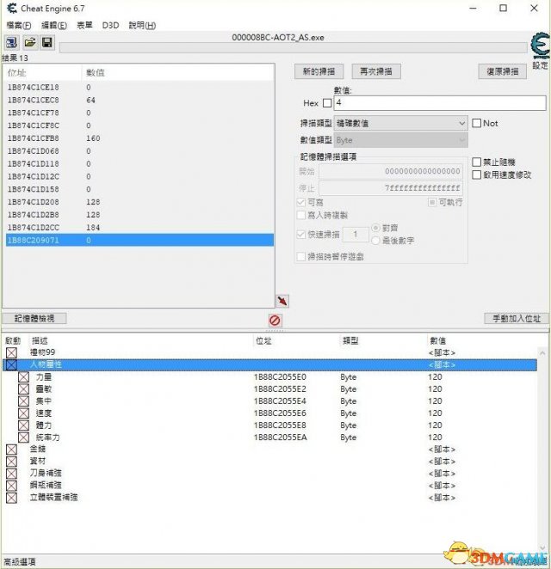Sort results by 數值 column header
The width and height of the screenshot is (551, 569).
[x=177, y=72]
